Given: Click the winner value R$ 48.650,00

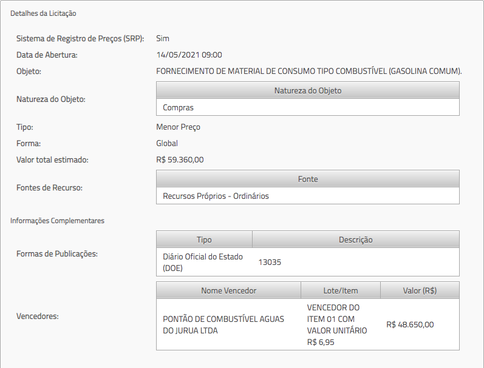Looking at the screenshot, I should tap(410, 324).
